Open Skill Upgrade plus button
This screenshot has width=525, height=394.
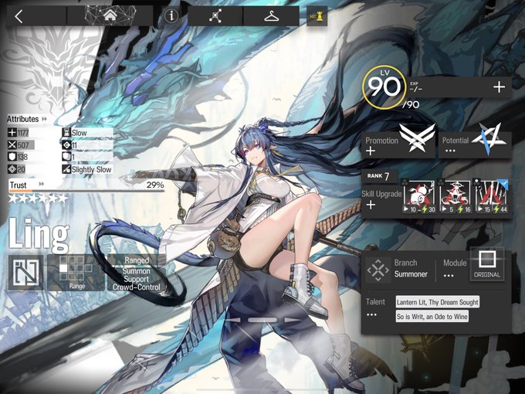pyautogui.click(x=371, y=205)
